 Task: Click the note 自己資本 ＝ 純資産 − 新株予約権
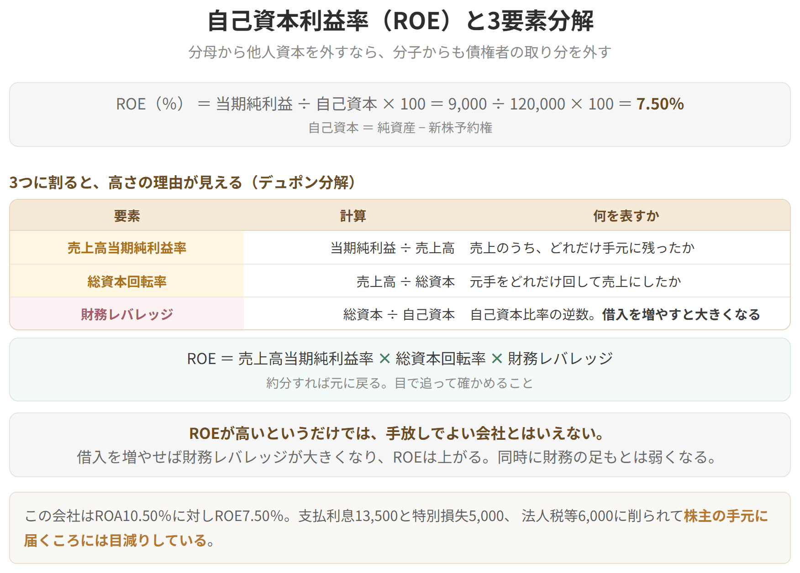[x=400, y=128]
